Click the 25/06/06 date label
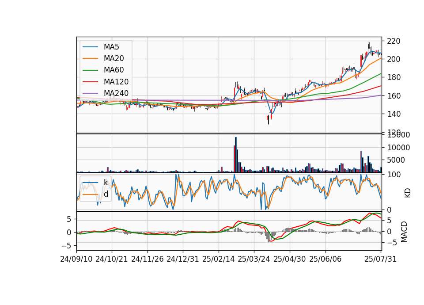 click(326, 259)
